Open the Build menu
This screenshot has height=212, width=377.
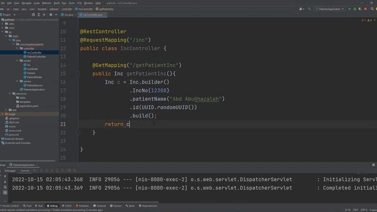coord(57,3)
